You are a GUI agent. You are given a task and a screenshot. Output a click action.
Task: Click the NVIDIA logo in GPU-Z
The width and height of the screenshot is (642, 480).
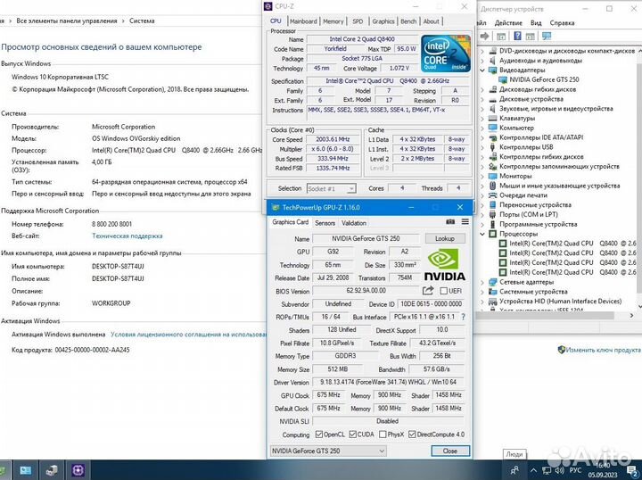tap(445, 265)
